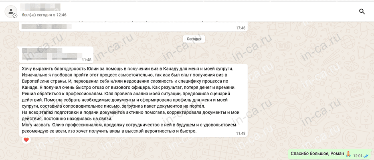Click the 12:01 timestamp on the green bubble
This screenshot has height=160, width=374.
point(357,156)
